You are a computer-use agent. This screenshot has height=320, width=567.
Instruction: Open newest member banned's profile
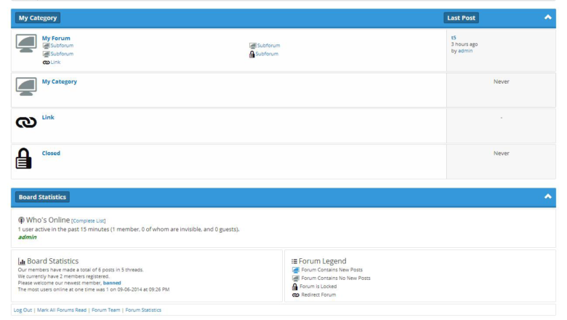(112, 282)
